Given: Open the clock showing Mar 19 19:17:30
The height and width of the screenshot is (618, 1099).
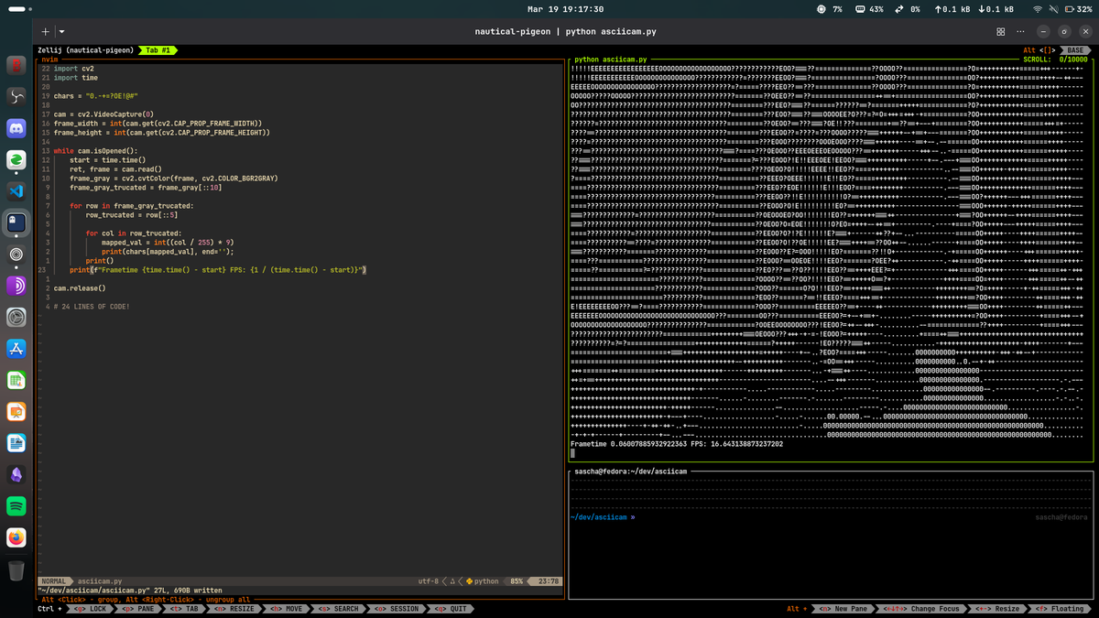Looking at the screenshot, I should [x=566, y=8].
